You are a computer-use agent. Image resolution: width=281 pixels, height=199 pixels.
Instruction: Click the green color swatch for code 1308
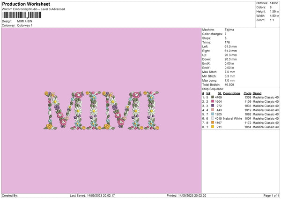click(213, 97)
